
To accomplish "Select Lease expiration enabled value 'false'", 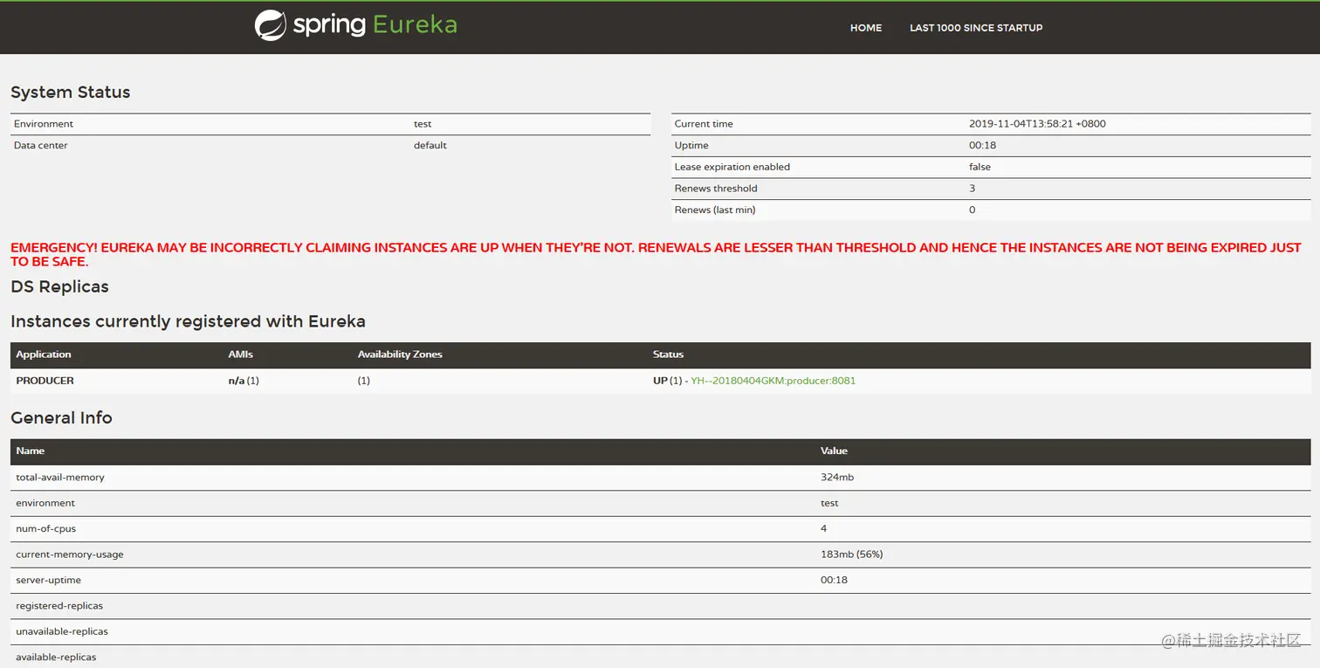I will point(980,167).
